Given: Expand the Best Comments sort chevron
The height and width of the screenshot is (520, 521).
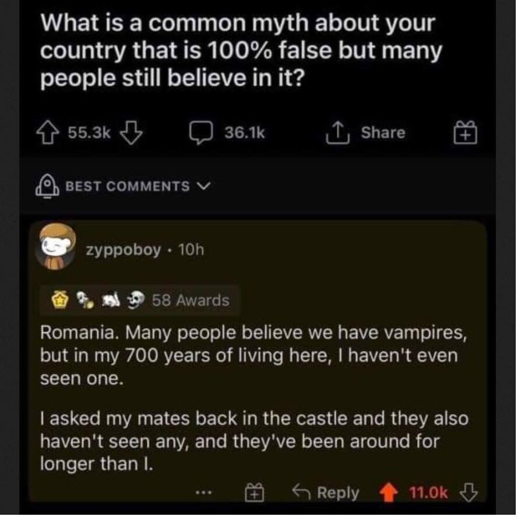Looking at the screenshot, I should pyautogui.click(x=204, y=186).
